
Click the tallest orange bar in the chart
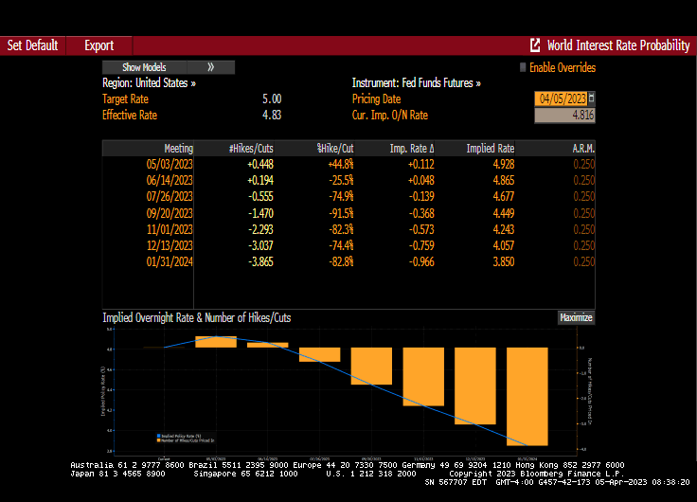[527, 396]
